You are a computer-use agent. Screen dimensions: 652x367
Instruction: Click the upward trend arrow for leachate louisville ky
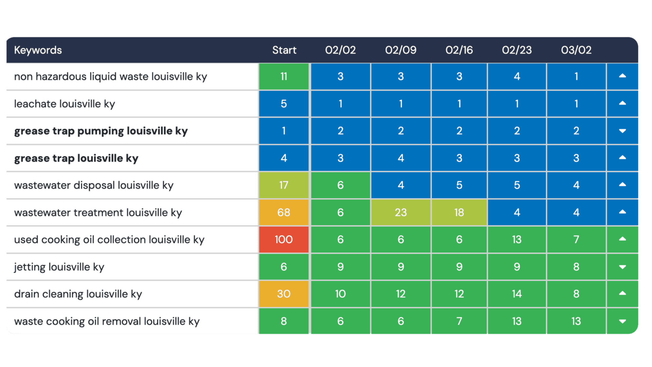622,104
